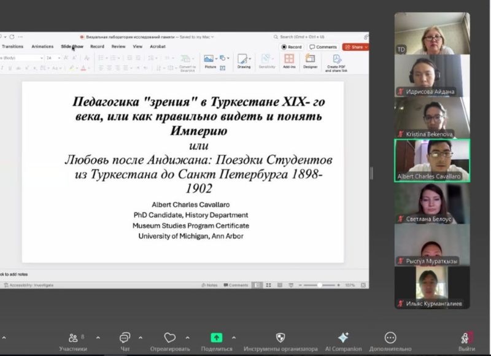Expand the Отреагировать options arrow
The image size is (491, 356).
click(x=187, y=337)
